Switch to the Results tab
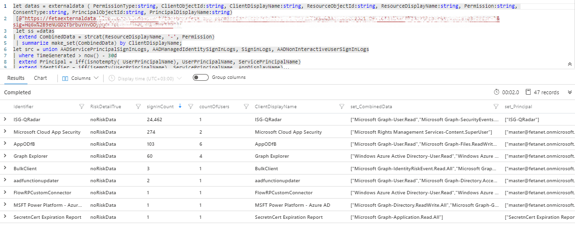Screen dimensions: 575x226 click(x=16, y=78)
